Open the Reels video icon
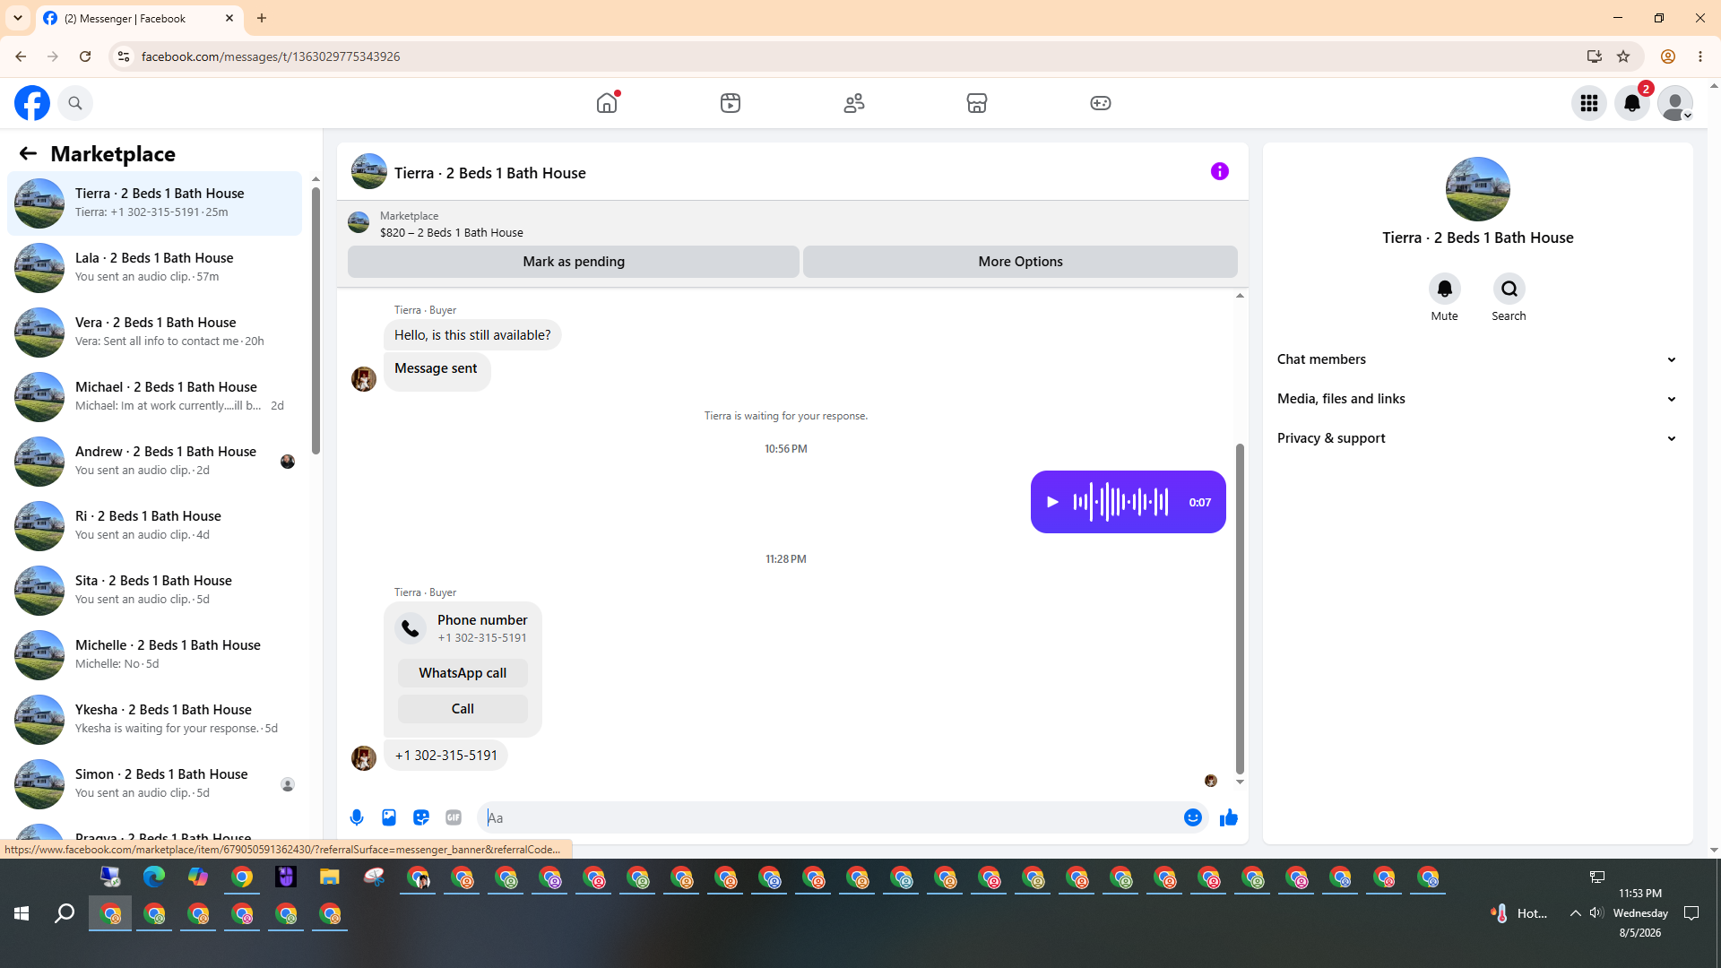Screen dimensions: 1721x968 point(731,103)
